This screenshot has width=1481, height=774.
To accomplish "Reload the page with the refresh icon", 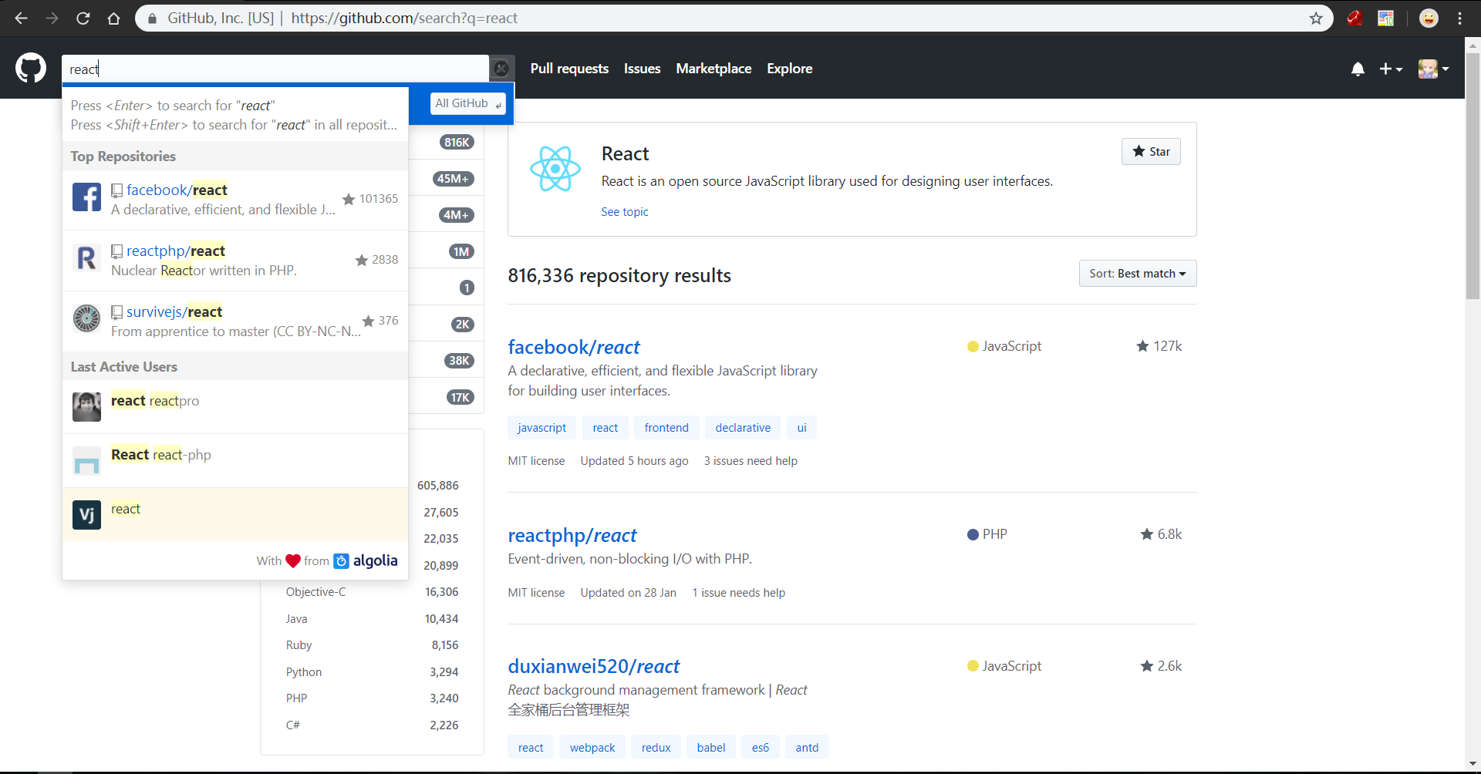I will click(83, 19).
